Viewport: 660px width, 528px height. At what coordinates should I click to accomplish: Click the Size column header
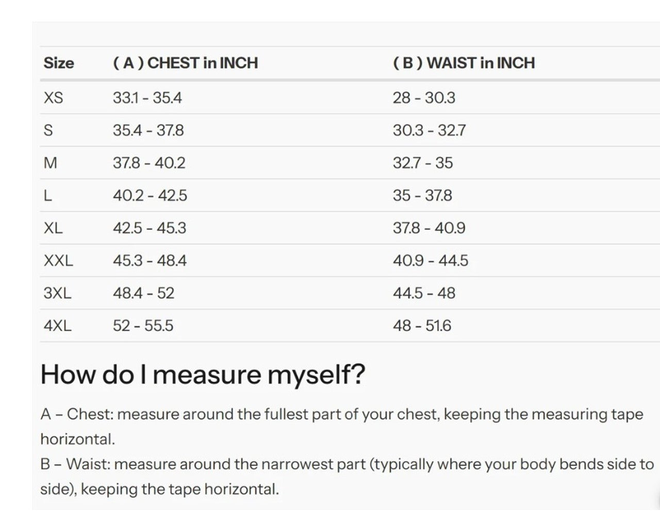point(59,63)
